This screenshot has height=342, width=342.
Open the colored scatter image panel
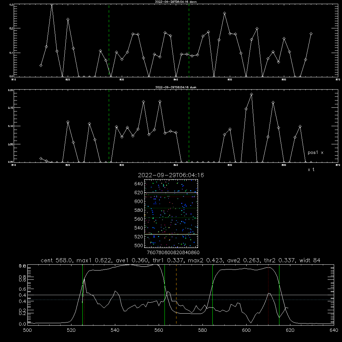point(171,213)
